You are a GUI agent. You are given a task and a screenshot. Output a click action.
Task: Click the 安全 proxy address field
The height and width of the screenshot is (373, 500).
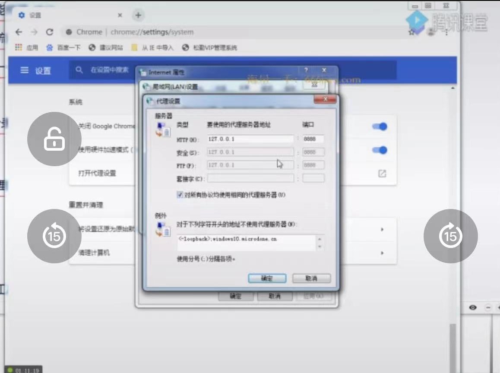point(250,152)
